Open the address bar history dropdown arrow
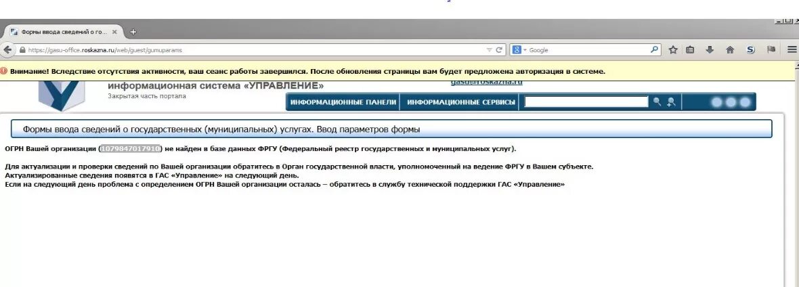This screenshot has width=799, height=287. click(489, 50)
